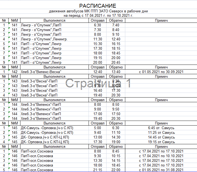The width and height of the screenshot is (197, 172).
Task: Select route 141 return time 18:45
Action: 116,53
